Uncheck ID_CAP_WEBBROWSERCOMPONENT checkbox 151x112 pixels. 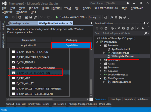(14, 68)
